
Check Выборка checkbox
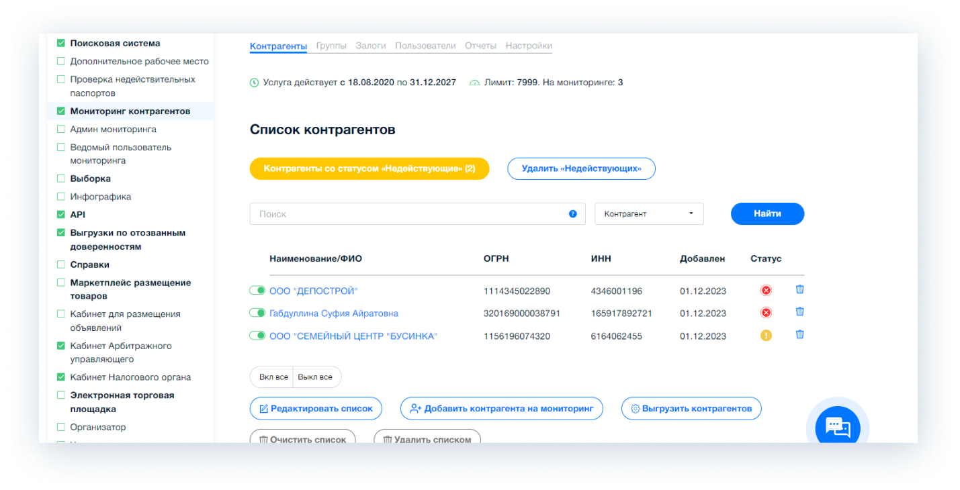pos(61,179)
